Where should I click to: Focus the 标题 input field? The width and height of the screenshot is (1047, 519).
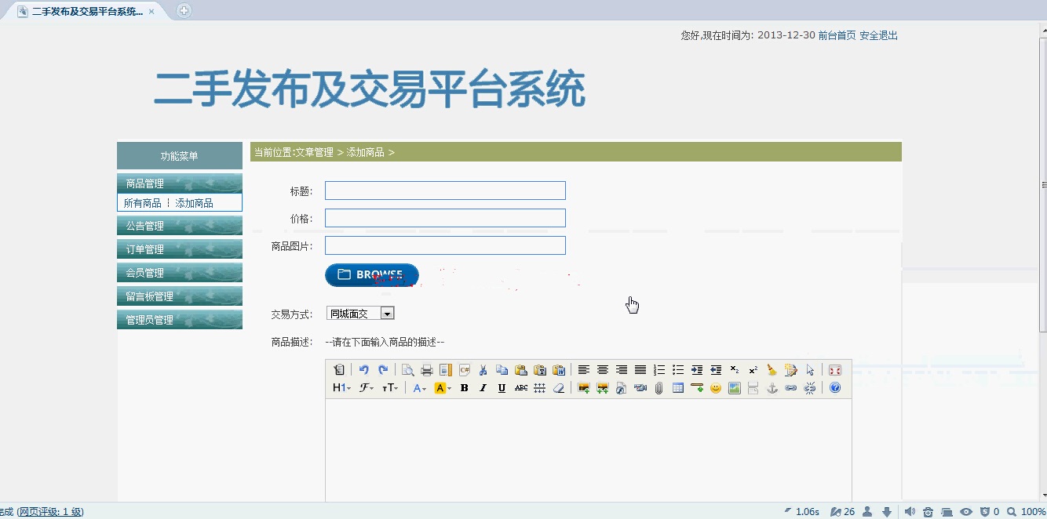pyautogui.click(x=445, y=191)
